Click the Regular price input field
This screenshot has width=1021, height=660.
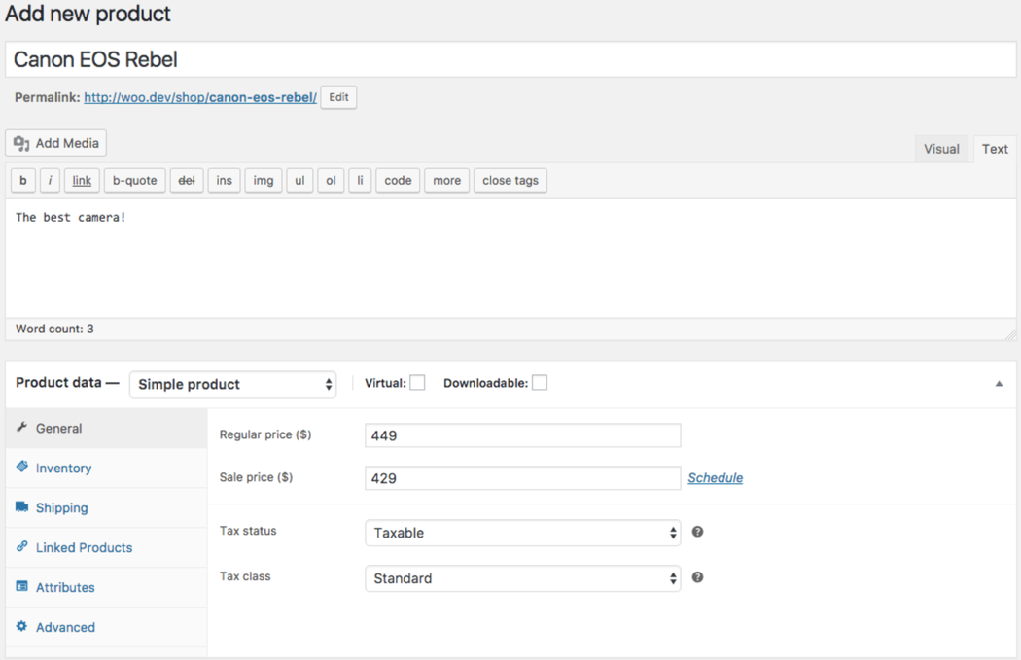tap(522, 435)
